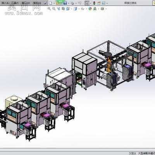
Task: Activate the Select cursor tool
Action: click(87, 3)
